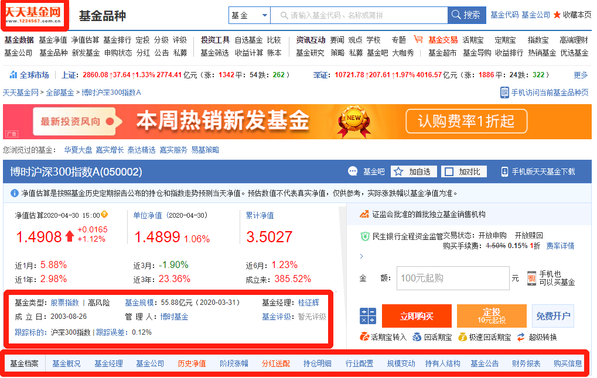The image size is (597, 378).
Task: Select the 活期宝转入 icon
Action: 365,336
